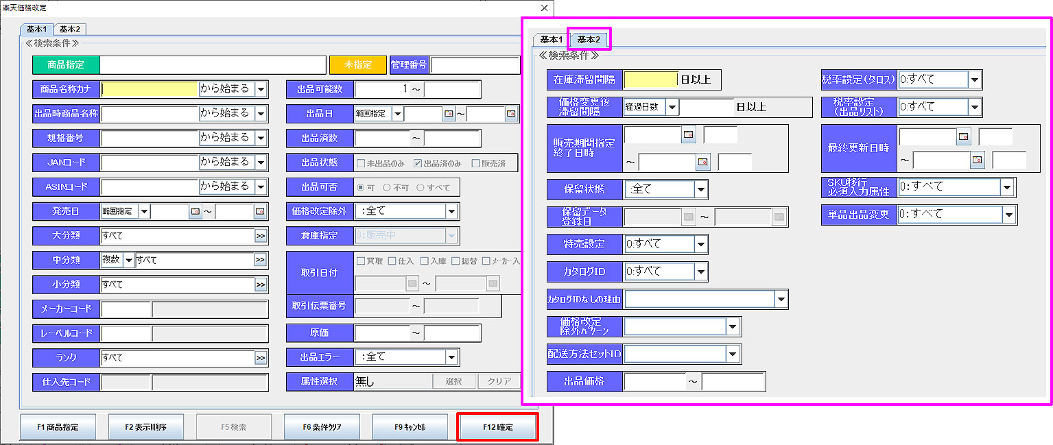Click the >> button beside 小分類
Image resolution: width=1053 pixels, height=445 pixels.
(x=261, y=285)
